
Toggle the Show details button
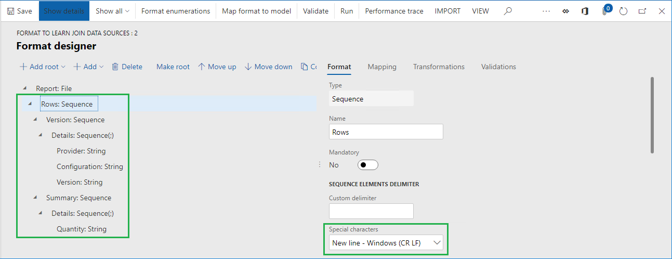64,11
